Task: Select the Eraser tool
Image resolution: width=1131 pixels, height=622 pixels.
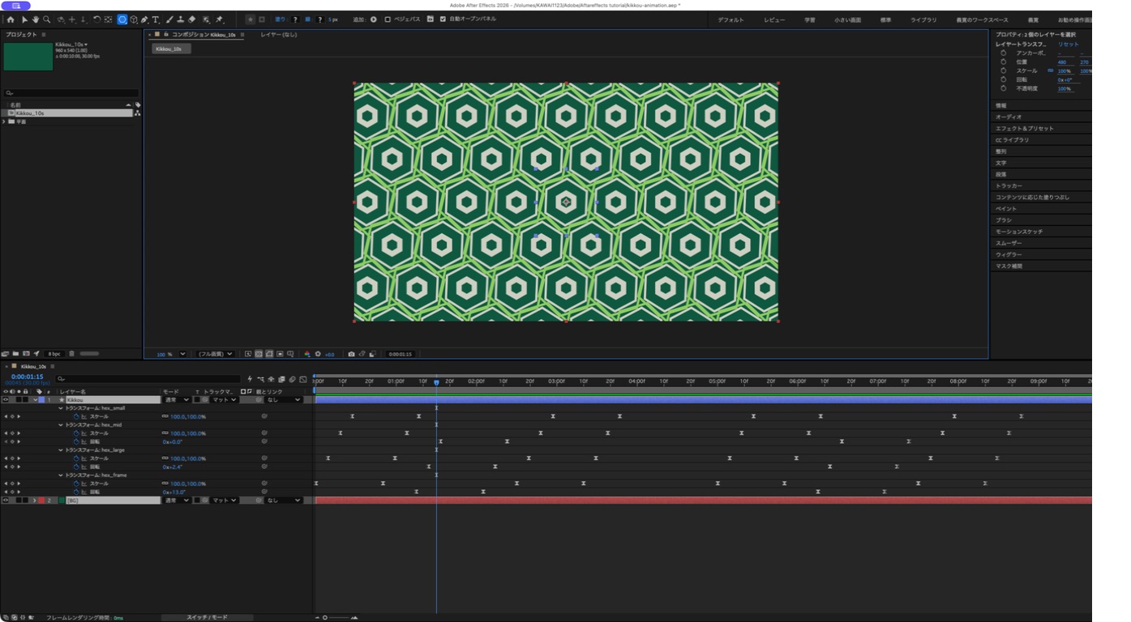Action: point(192,19)
